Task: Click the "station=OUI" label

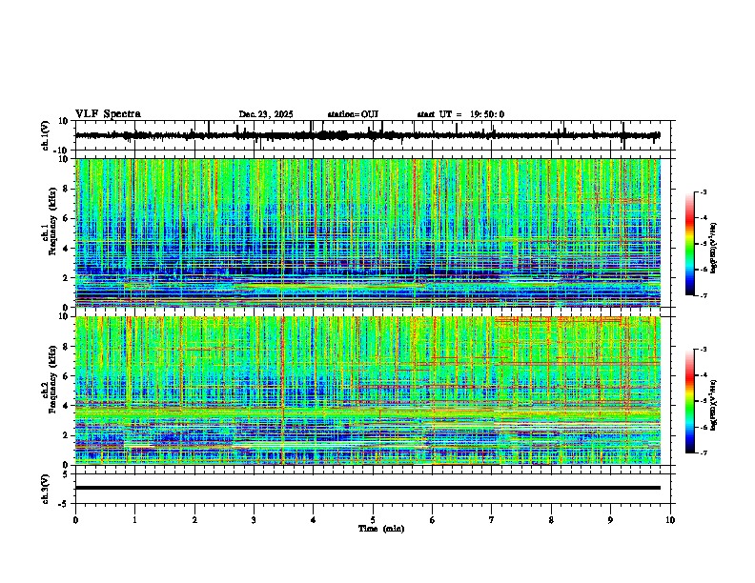Action: click(x=353, y=114)
